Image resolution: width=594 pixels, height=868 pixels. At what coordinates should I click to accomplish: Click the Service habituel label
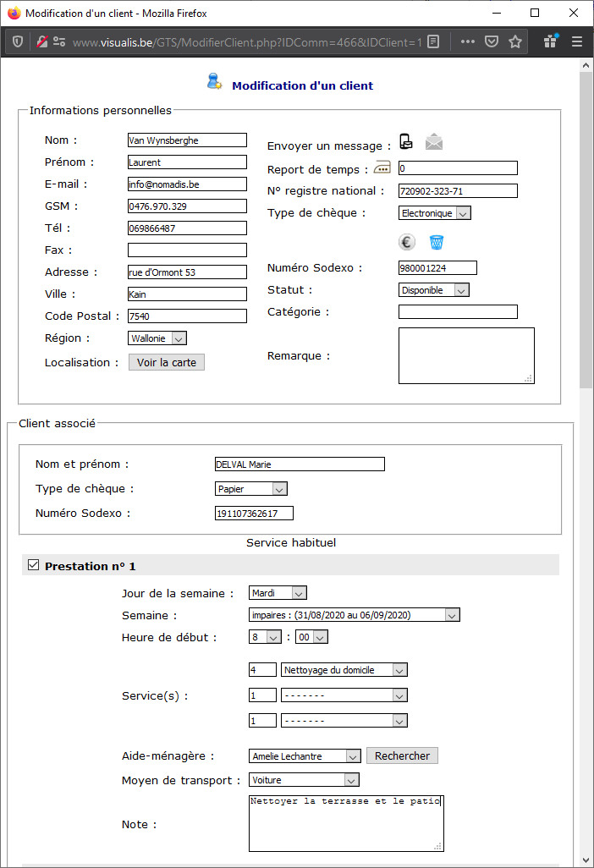291,543
